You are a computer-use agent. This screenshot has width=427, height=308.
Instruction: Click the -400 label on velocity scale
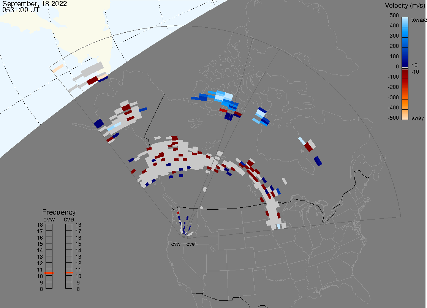(x=393, y=107)
